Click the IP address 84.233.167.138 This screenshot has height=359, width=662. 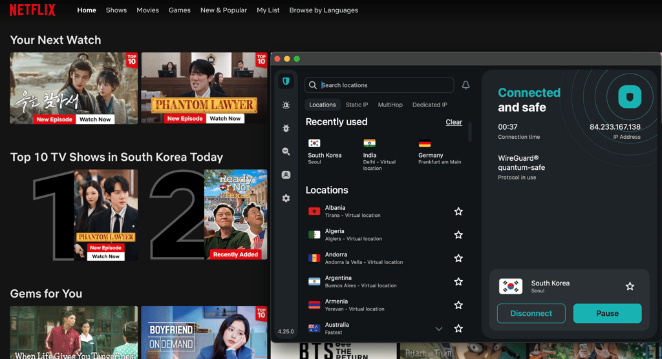(615, 127)
